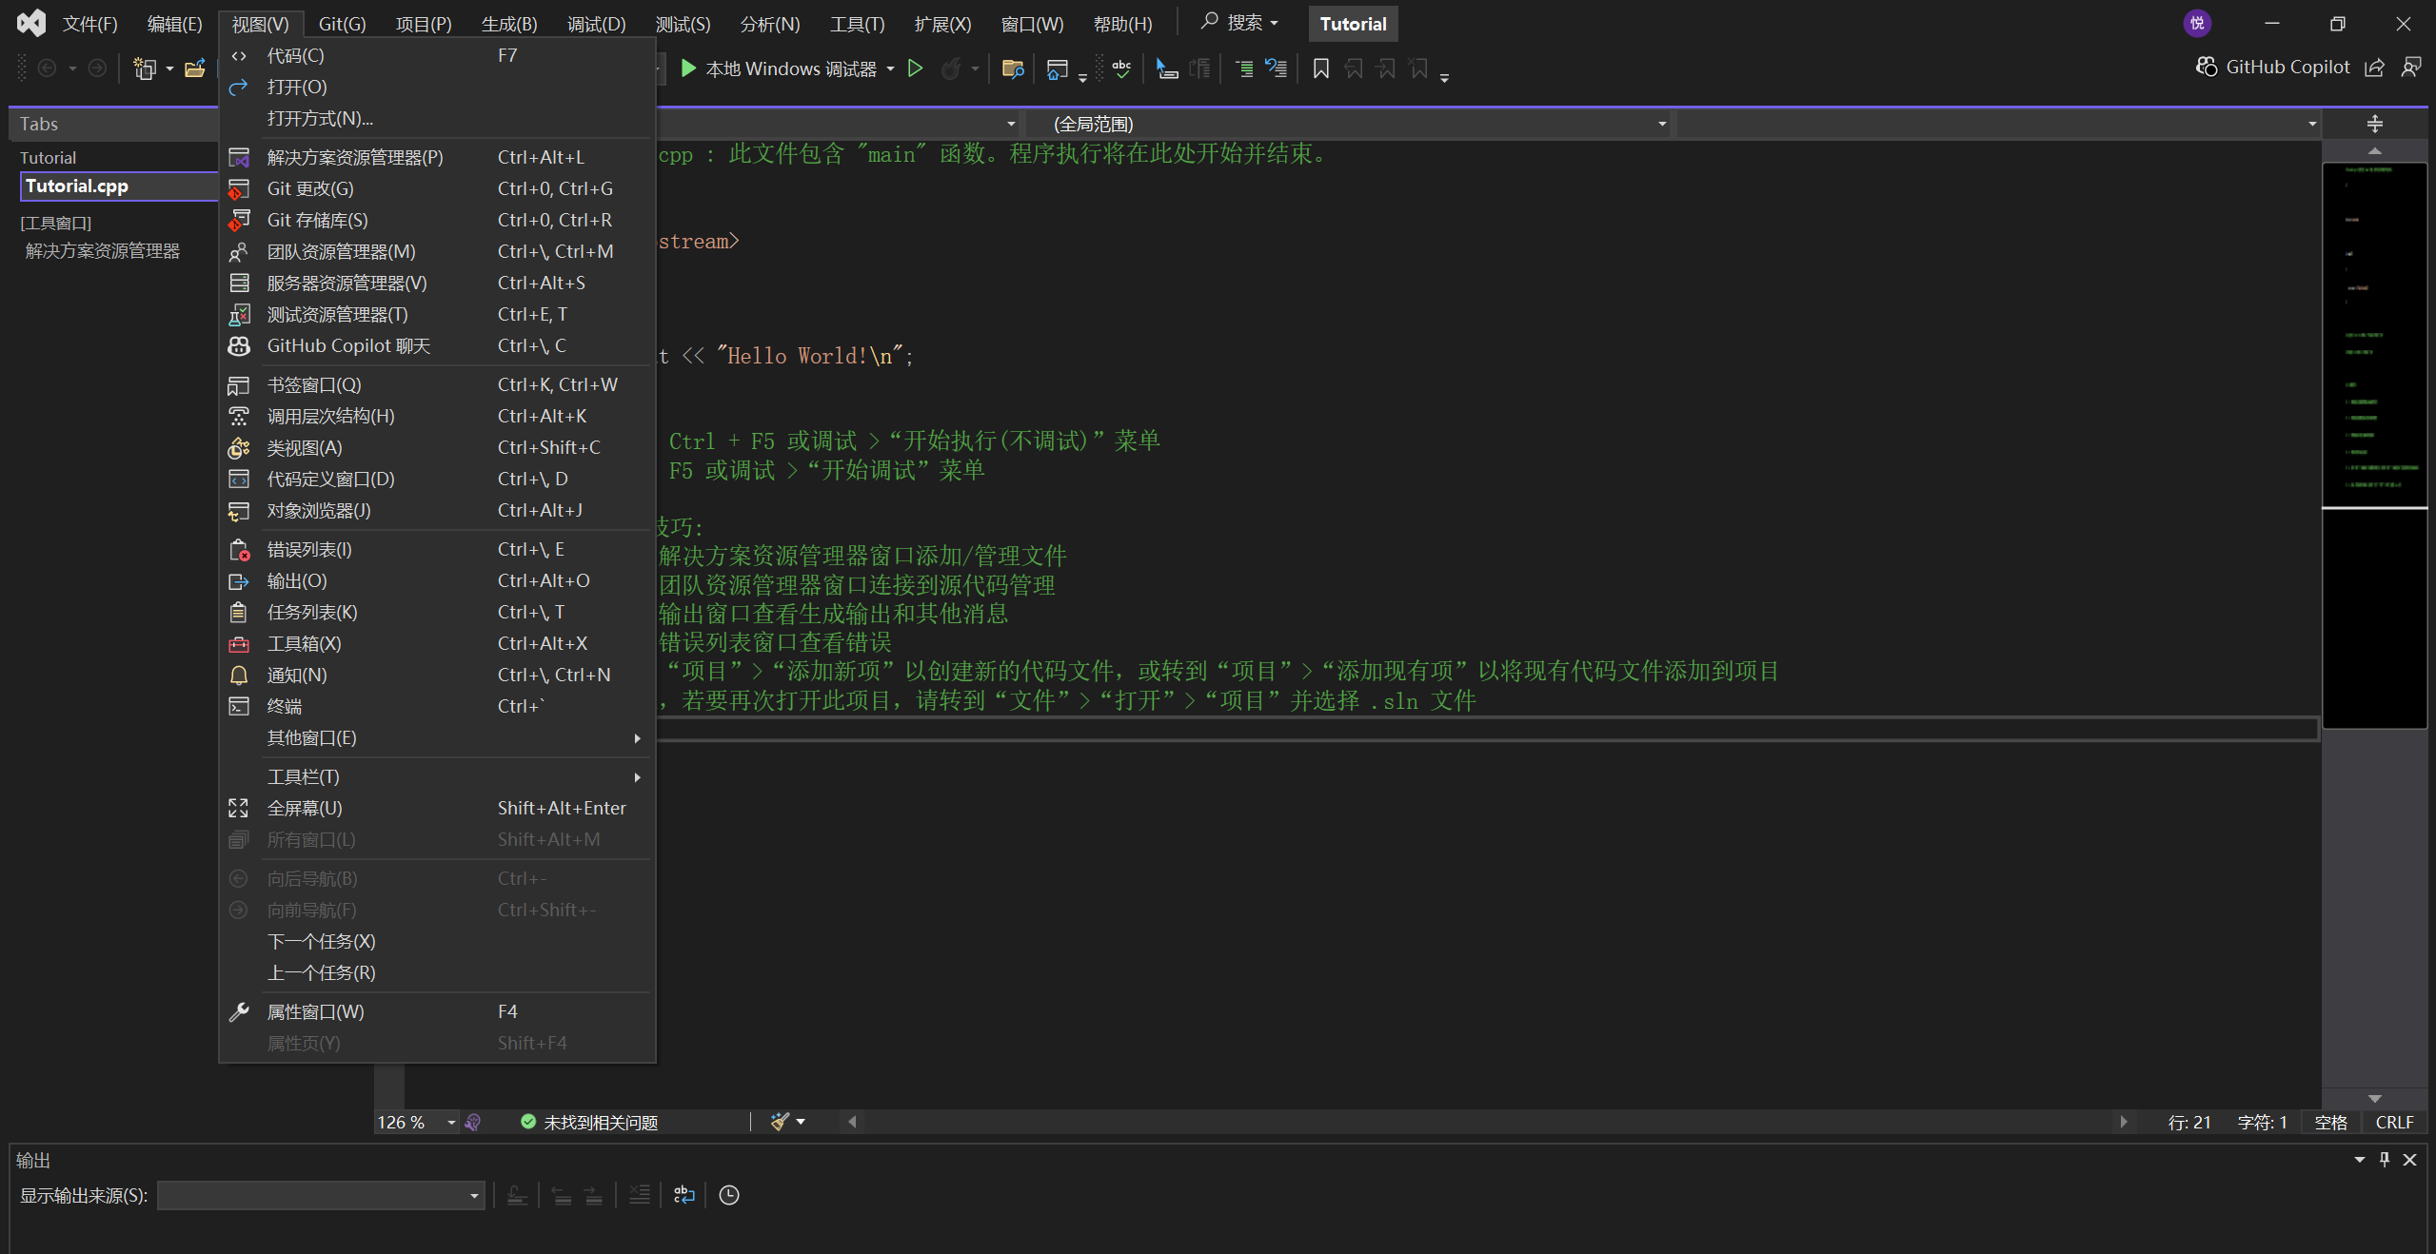Open the Local Windows Debugger dropdown arrow
Image resolution: width=2436 pixels, height=1254 pixels.
890,69
